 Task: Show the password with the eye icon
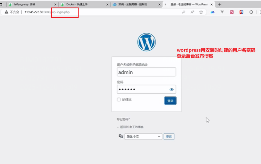tap(172, 89)
